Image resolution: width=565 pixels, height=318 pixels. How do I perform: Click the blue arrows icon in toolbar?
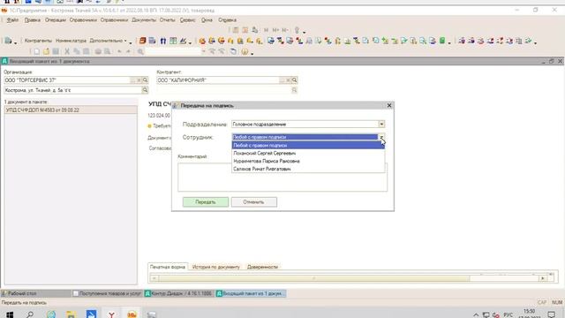[x=162, y=41]
